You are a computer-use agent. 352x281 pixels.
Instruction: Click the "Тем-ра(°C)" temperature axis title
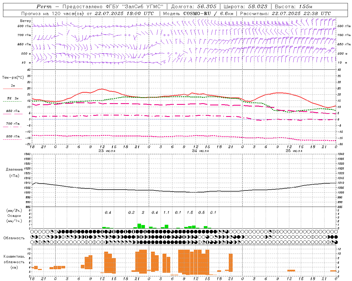(x=13, y=77)
